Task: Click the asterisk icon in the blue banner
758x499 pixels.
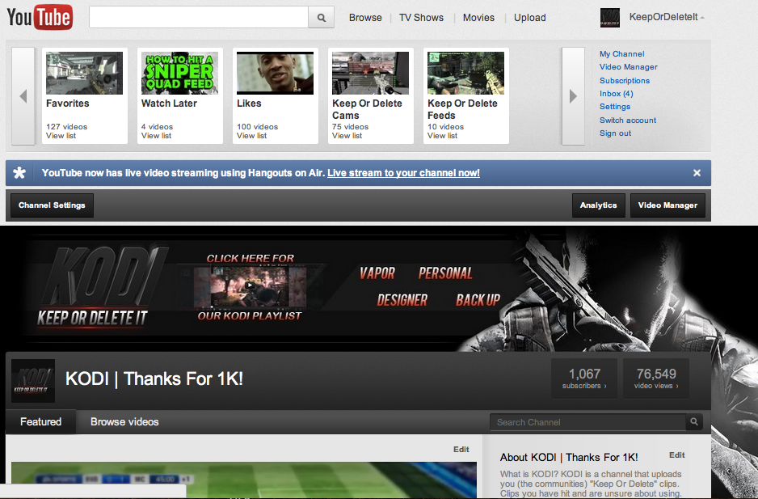Action: pyautogui.click(x=19, y=173)
